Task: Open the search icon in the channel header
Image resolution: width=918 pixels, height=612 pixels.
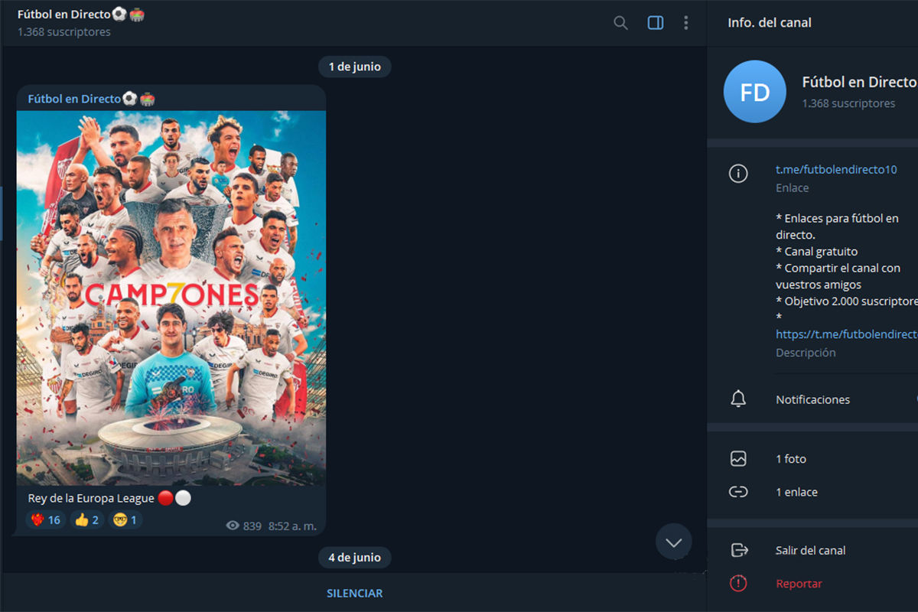Action: tap(620, 23)
